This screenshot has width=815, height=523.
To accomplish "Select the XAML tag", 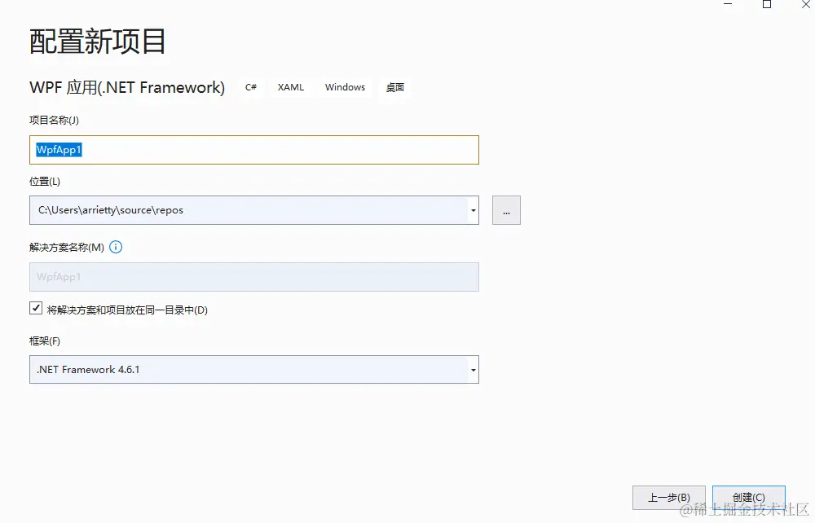I will coord(291,87).
